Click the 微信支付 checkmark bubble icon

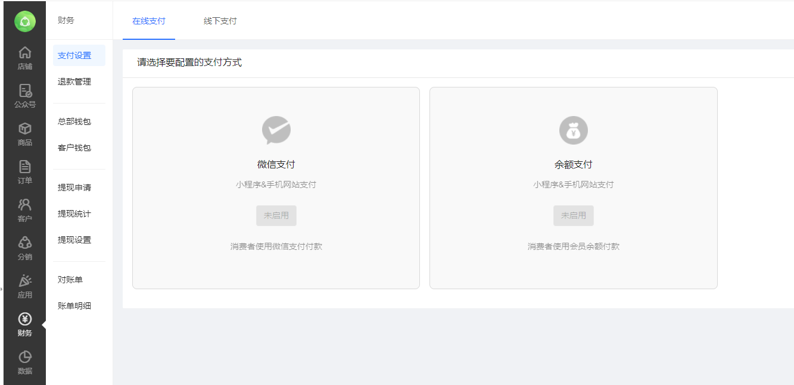(x=276, y=130)
